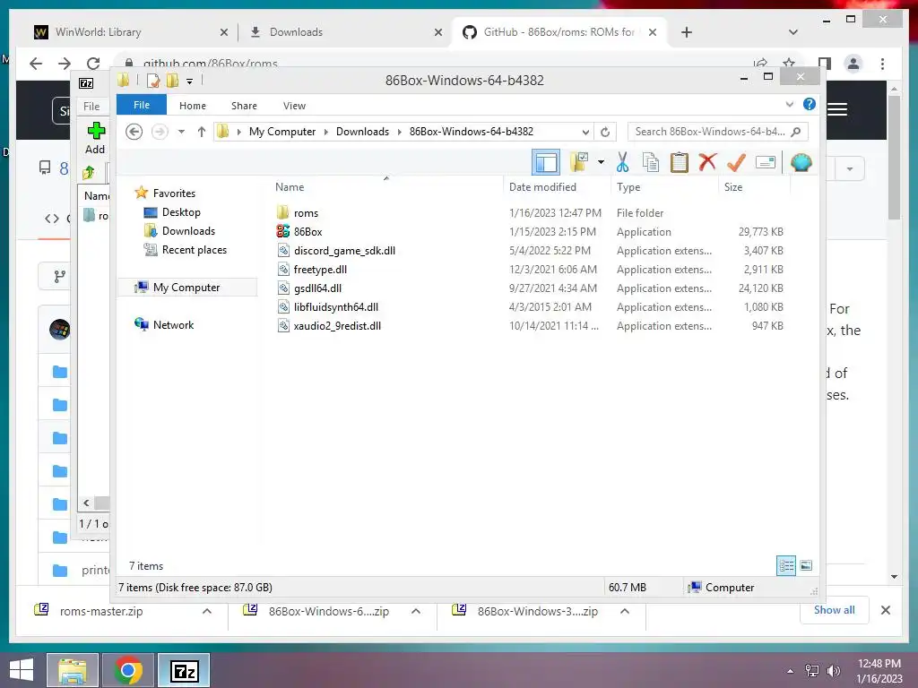Sort the file list by the Name column header

[x=386, y=186]
